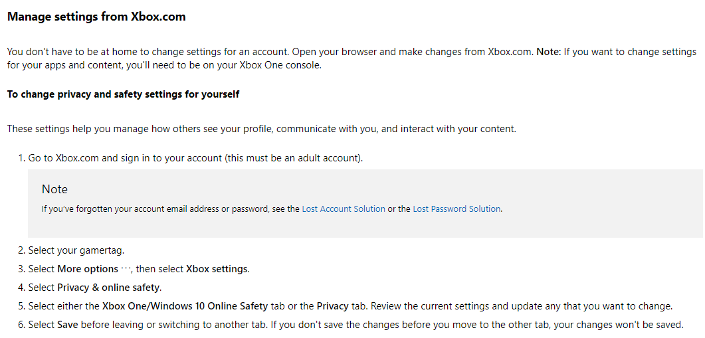Open the Lost Account Solution link
705x338 pixels.
coord(344,209)
